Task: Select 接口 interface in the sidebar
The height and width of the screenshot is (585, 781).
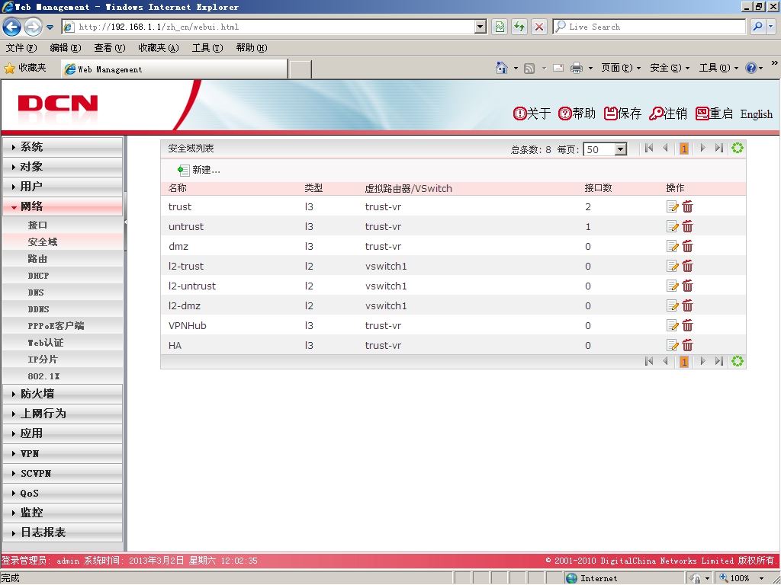Action: 63,225
